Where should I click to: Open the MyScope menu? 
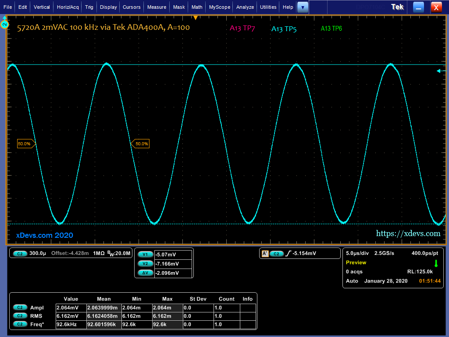(x=219, y=7)
